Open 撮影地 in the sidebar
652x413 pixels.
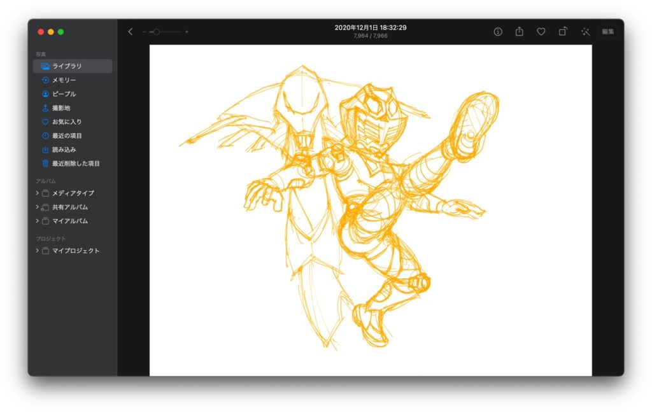click(73, 108)
